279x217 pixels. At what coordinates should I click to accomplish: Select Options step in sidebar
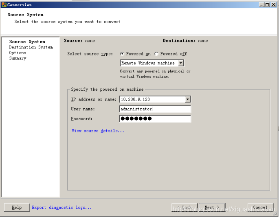(x=18, y=53)
